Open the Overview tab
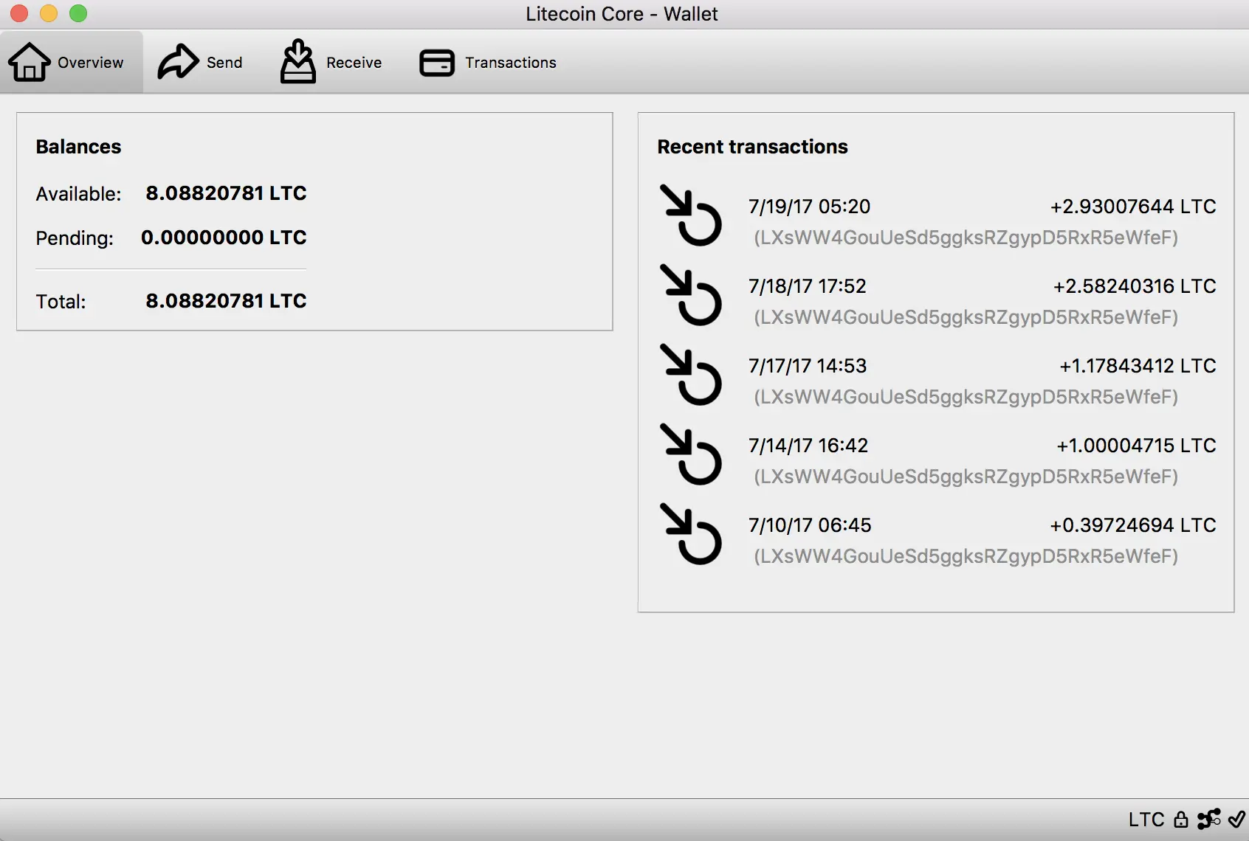The width and height of the screenshot is (1249, 841). click(71, 62)
